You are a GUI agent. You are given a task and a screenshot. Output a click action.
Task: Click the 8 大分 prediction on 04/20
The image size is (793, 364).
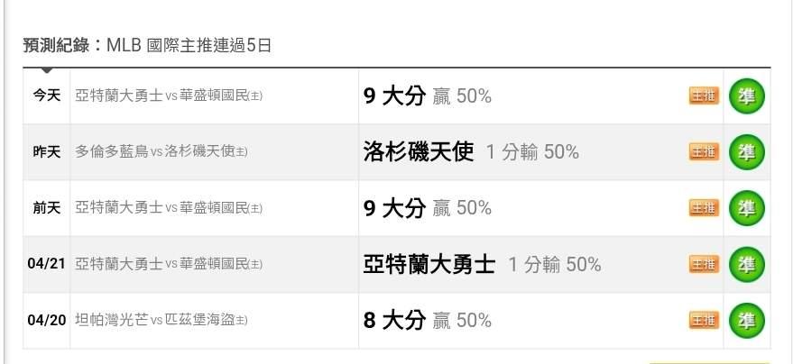point(393,320)
